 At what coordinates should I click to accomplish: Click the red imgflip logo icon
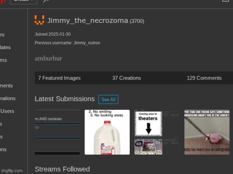click(x=3, y=1)
